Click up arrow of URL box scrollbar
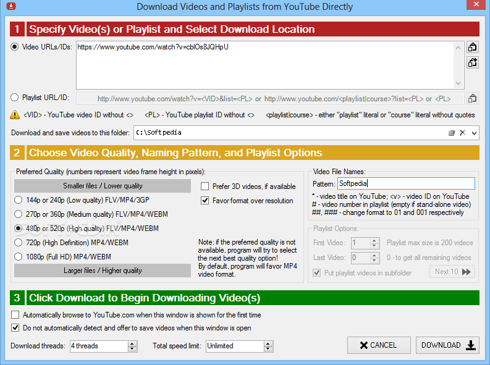The height and width of the screenshot is (365, 490). [x=458, y=48]
